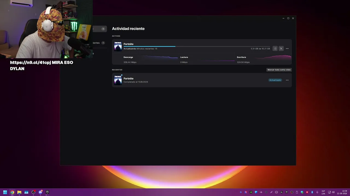Click the microphone icon in the system tray

click(317, 192)
